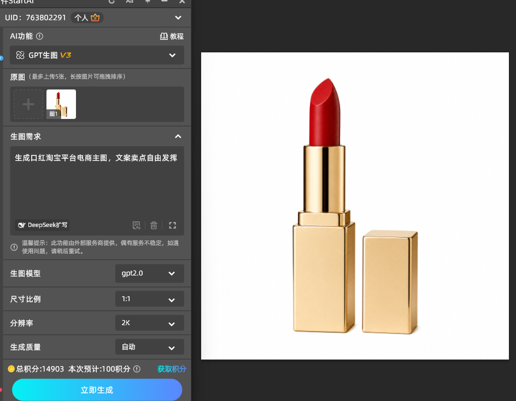Viewport: 516px width, 401px height.
Task: Click the prompt template icon
Action: pos(136,225)
